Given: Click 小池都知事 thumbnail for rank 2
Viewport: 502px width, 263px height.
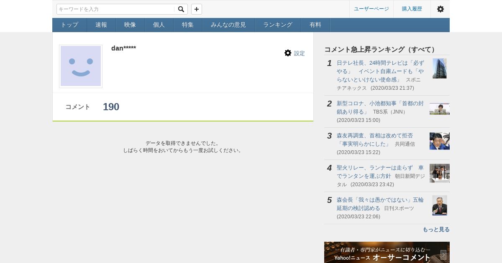Looking at the screenshot, I should pyautogui.click(x=440, y=109).
